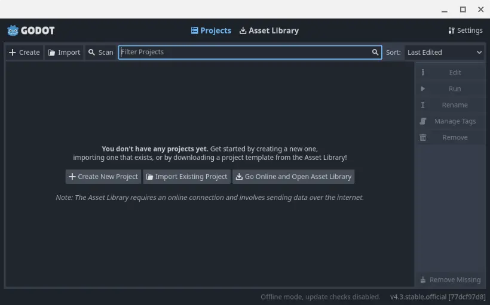Open Manage Tags in the sidebar

click(x=449, y=121)
